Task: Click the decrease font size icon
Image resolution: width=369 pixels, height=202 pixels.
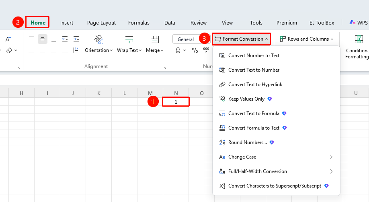Action: click(8, 39)
